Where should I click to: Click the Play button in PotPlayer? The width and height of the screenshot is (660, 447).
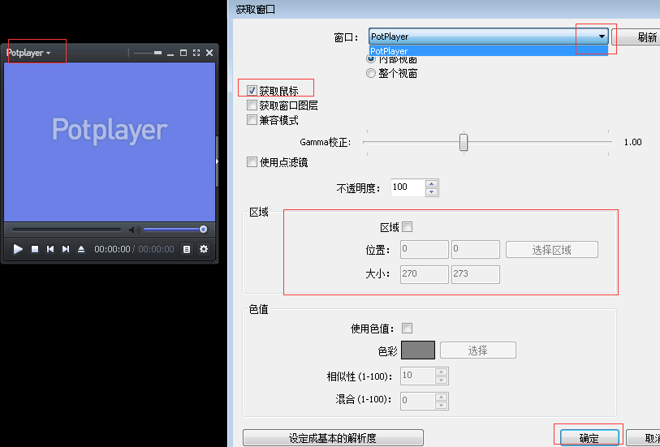18,249
